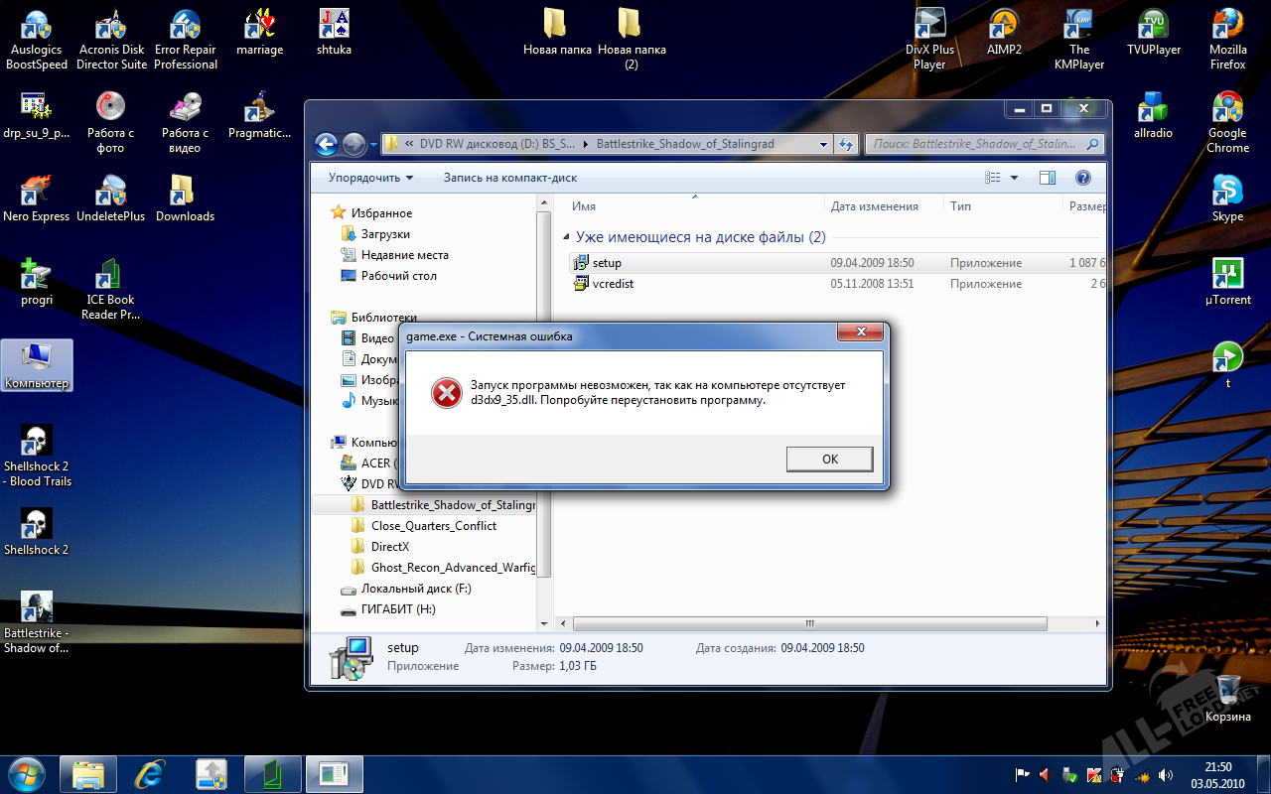Open the Упорядочить dropdown menu
The height and width of the screenshot is (794, 1271).
(x=370, y=178)
